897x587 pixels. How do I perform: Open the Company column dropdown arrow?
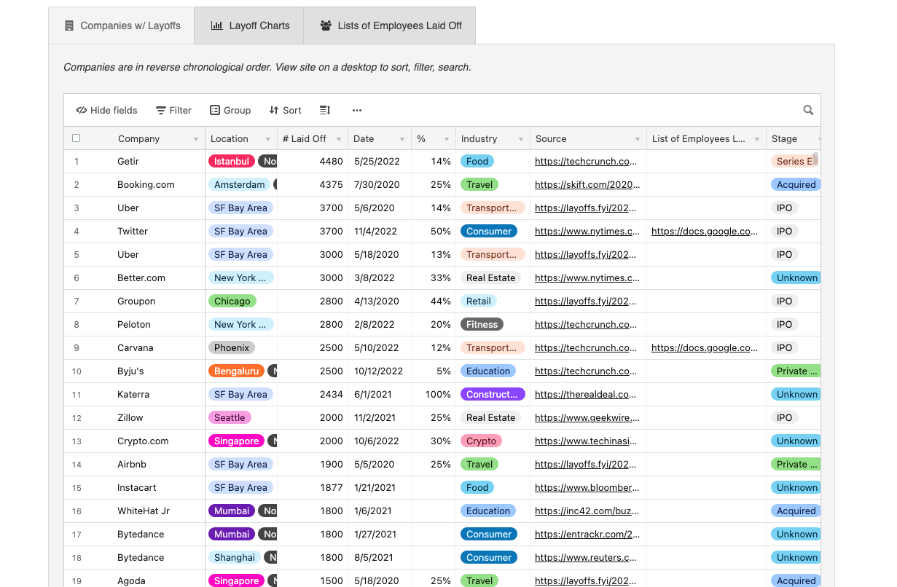pyautogui.click(x=196, y=139)
